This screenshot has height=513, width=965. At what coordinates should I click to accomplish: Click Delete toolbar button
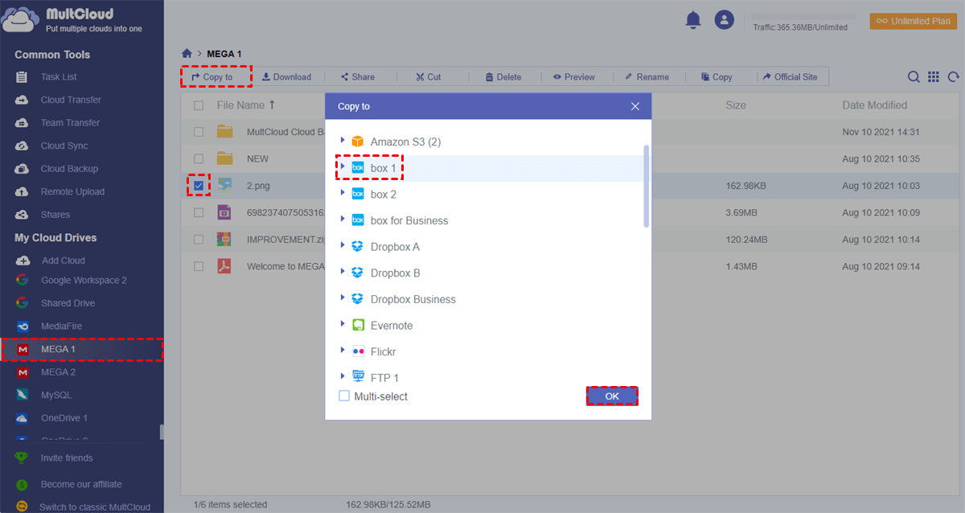coord(503,77)
